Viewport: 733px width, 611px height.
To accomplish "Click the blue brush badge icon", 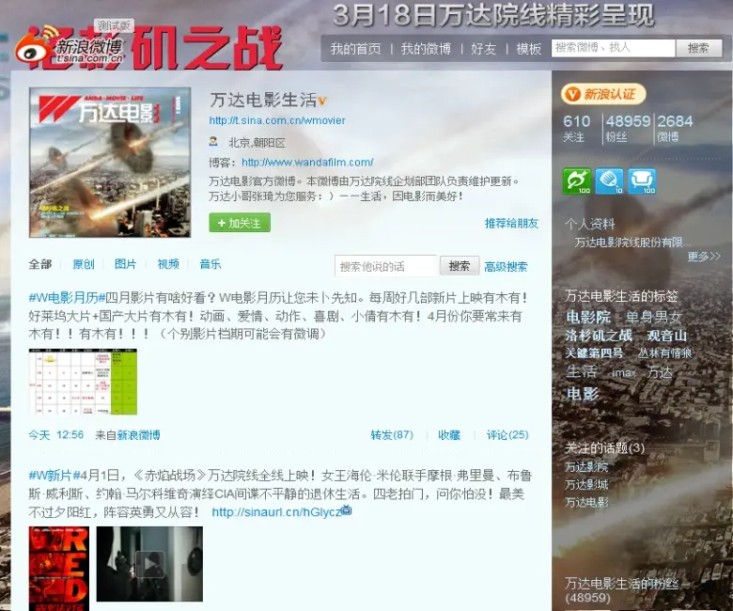I will point(609,180).
